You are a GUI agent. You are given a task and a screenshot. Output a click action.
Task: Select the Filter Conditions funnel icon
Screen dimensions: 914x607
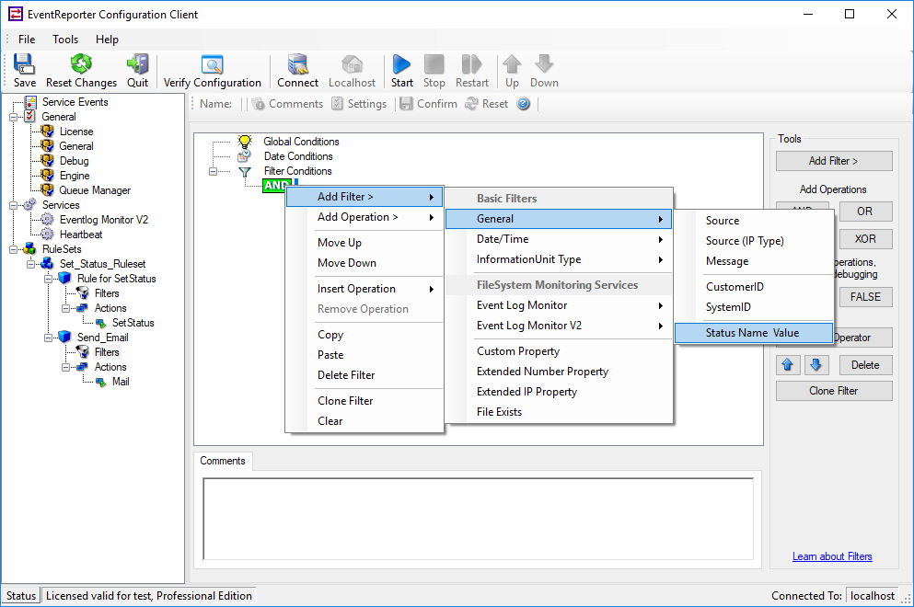(245, 171)
